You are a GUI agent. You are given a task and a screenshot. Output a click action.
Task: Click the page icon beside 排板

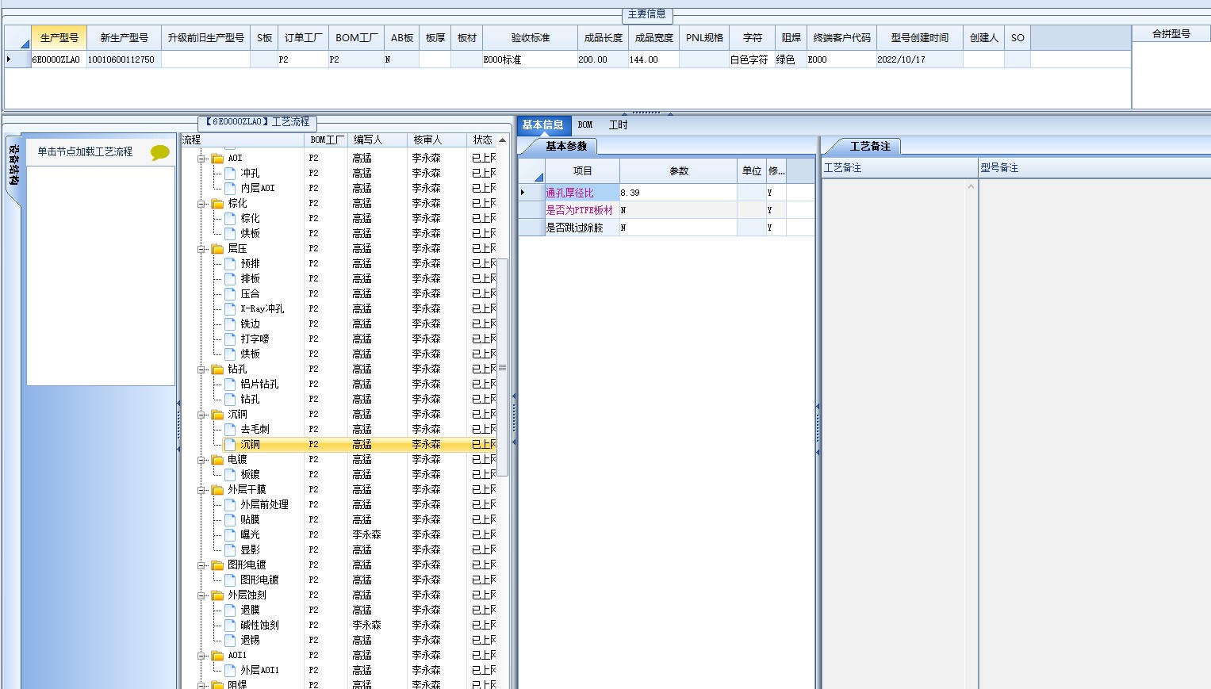[x=230, y=278]
